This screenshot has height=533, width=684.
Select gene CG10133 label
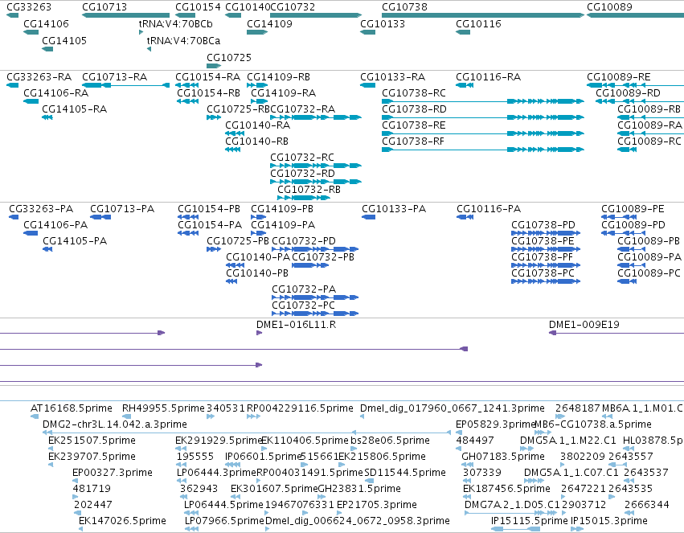coord(383,23)
